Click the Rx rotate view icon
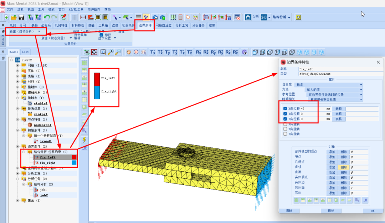Image resolution: width=385 pixels, height=223 pixels. click(x=199, y=52)
